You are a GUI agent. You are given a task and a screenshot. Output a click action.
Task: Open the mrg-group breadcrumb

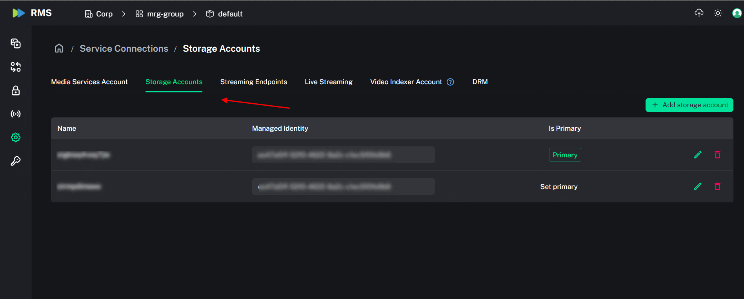[x=160, y=14]
